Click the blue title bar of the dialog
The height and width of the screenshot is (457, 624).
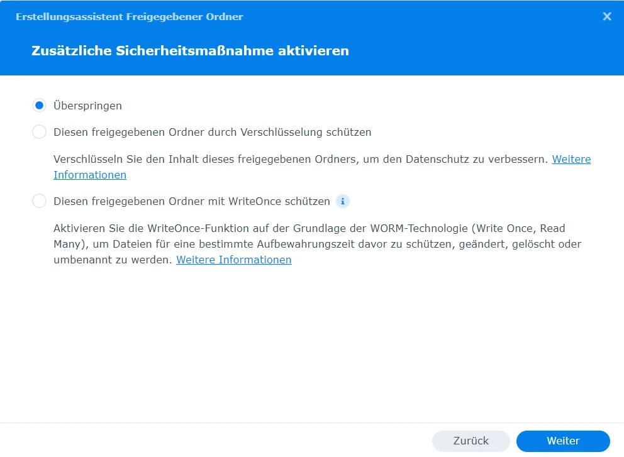click(315, 17)
